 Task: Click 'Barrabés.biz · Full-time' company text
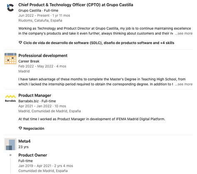coord(37,101)
